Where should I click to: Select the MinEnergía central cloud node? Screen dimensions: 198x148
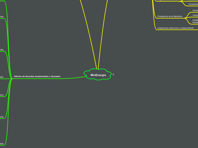pyautogui.click(x=98, y=75)
